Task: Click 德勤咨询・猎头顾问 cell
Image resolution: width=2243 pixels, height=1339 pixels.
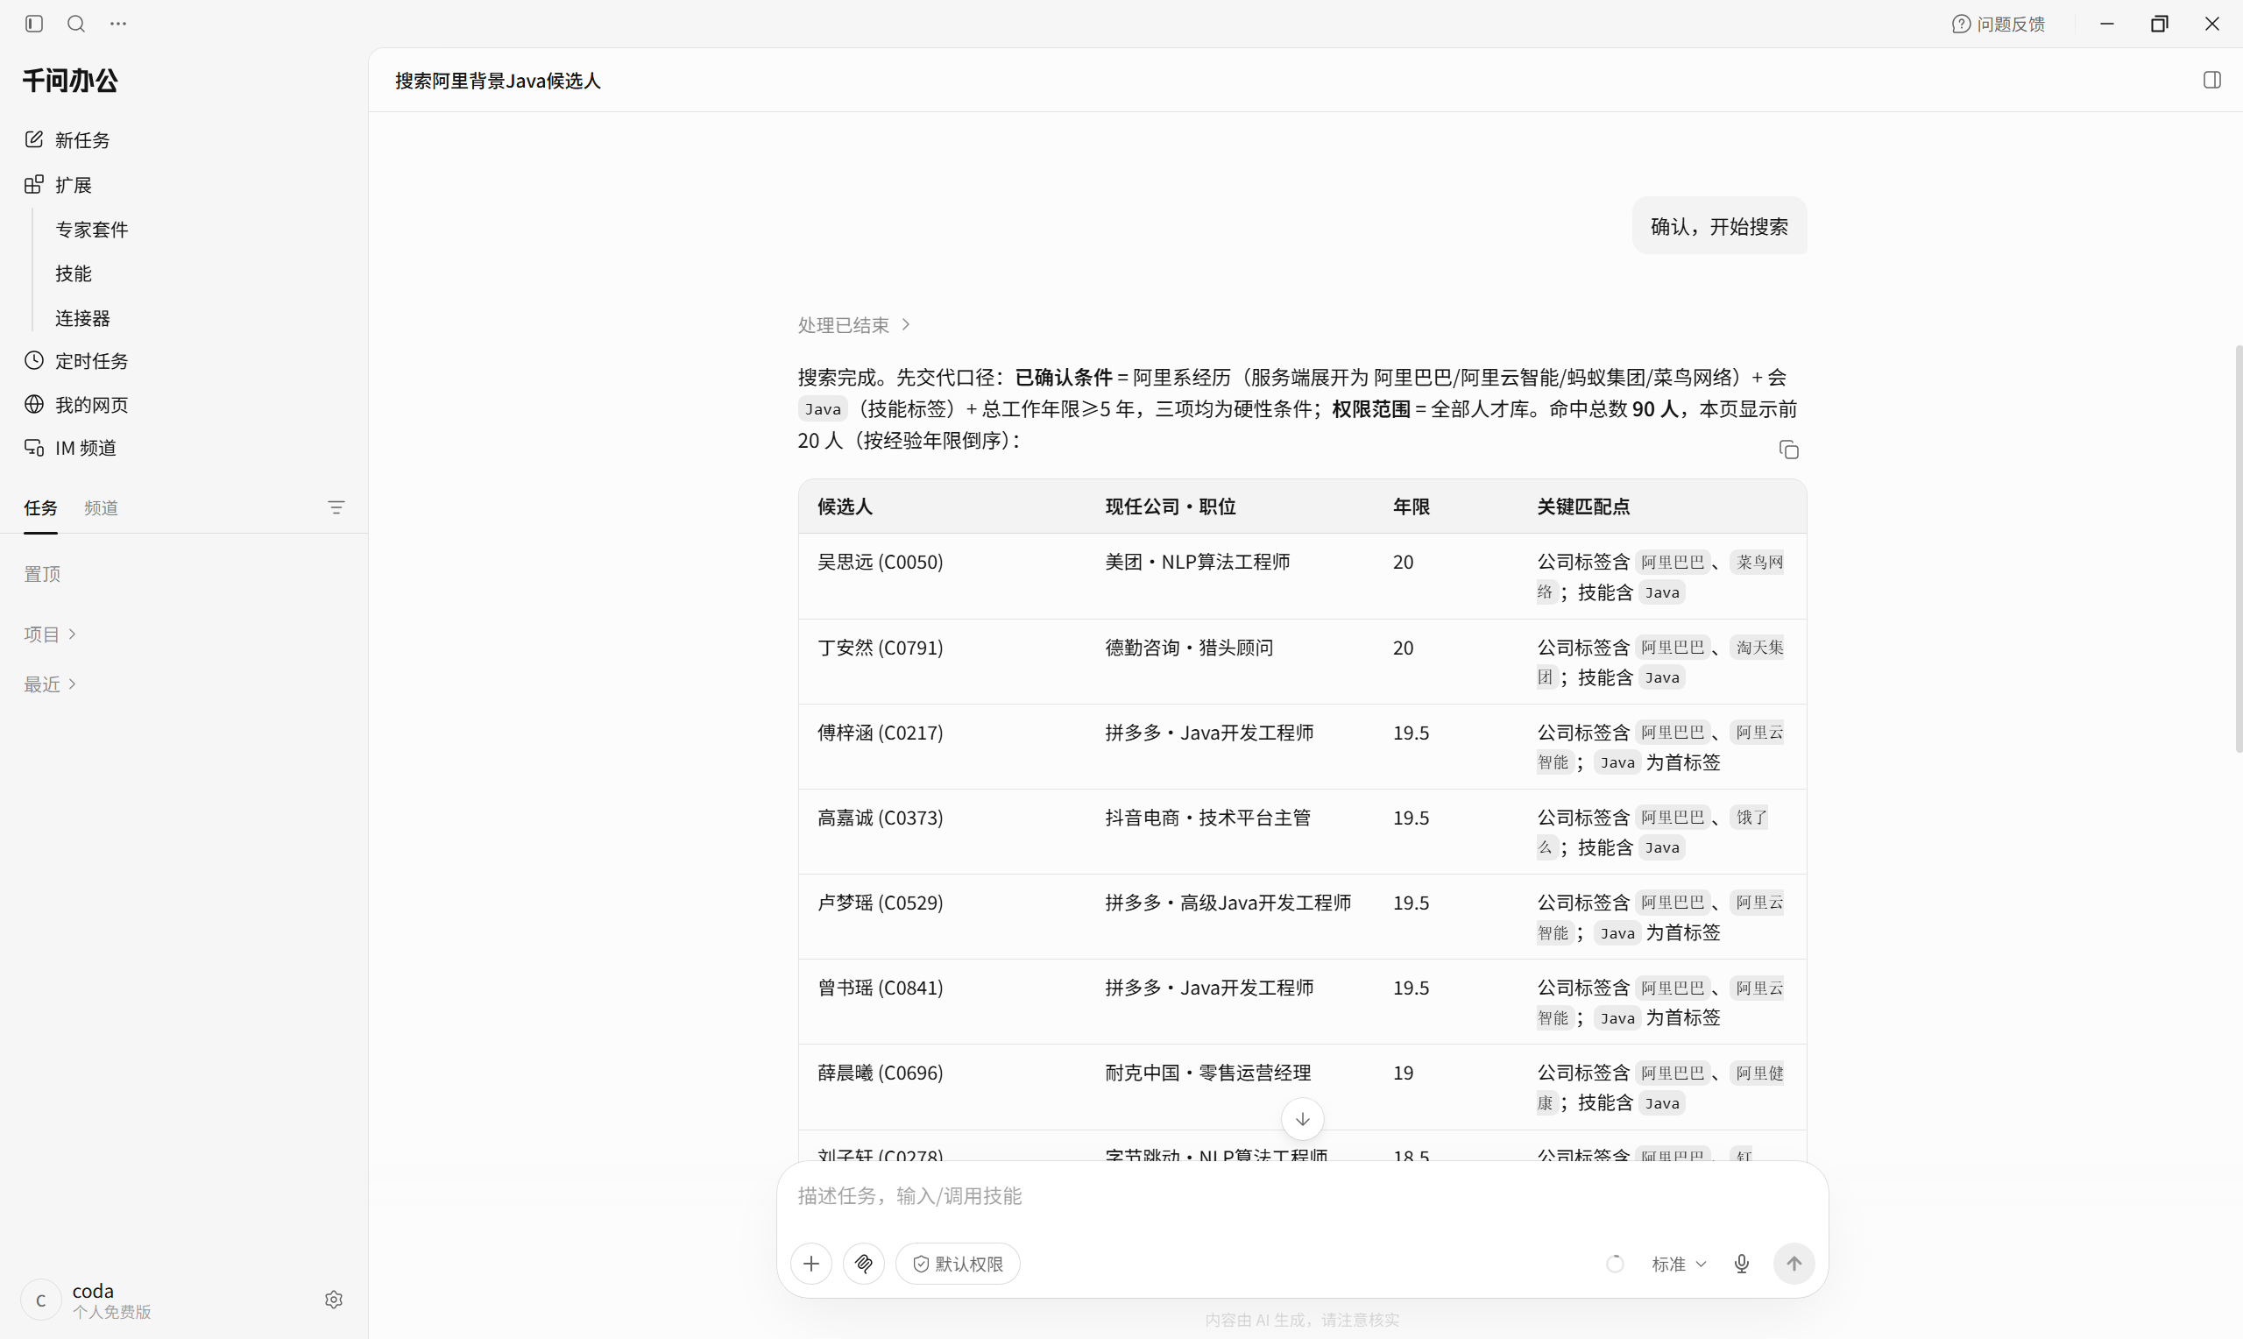Action: (x=1190, y=648)
